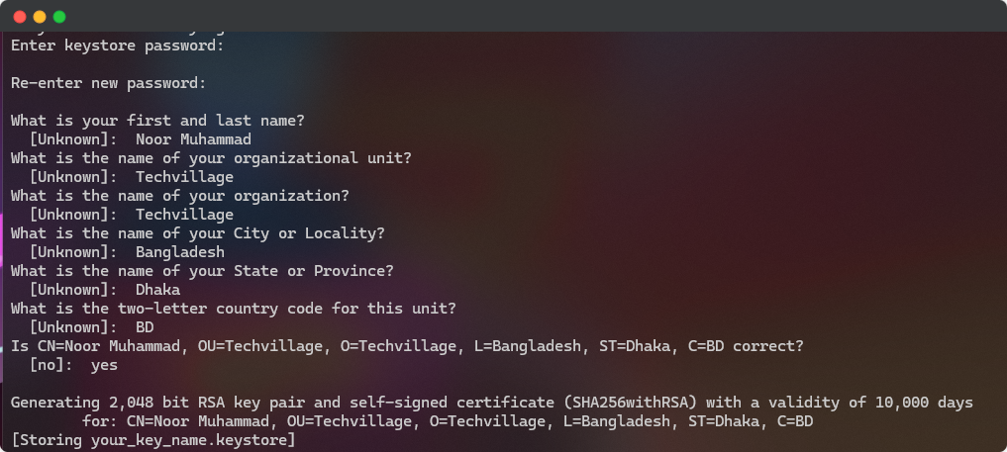Click the 'State or Province?' question line
This screenshot has width=1007, height=452.
(202, 271)
